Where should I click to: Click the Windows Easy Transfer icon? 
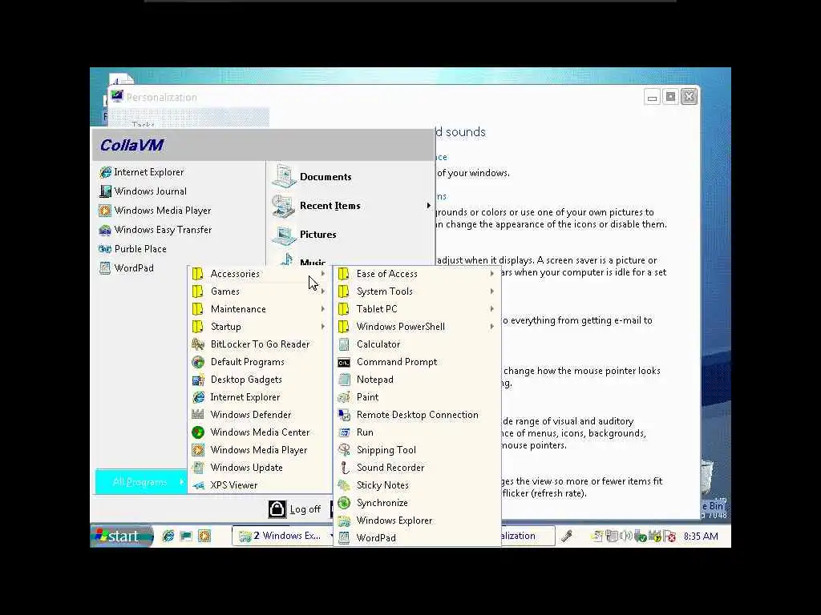pyautogui.click(x=105, y=230)
